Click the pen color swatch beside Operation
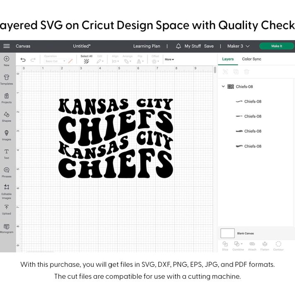The height and width of the screenshot is (295, 295). point(70,61)
